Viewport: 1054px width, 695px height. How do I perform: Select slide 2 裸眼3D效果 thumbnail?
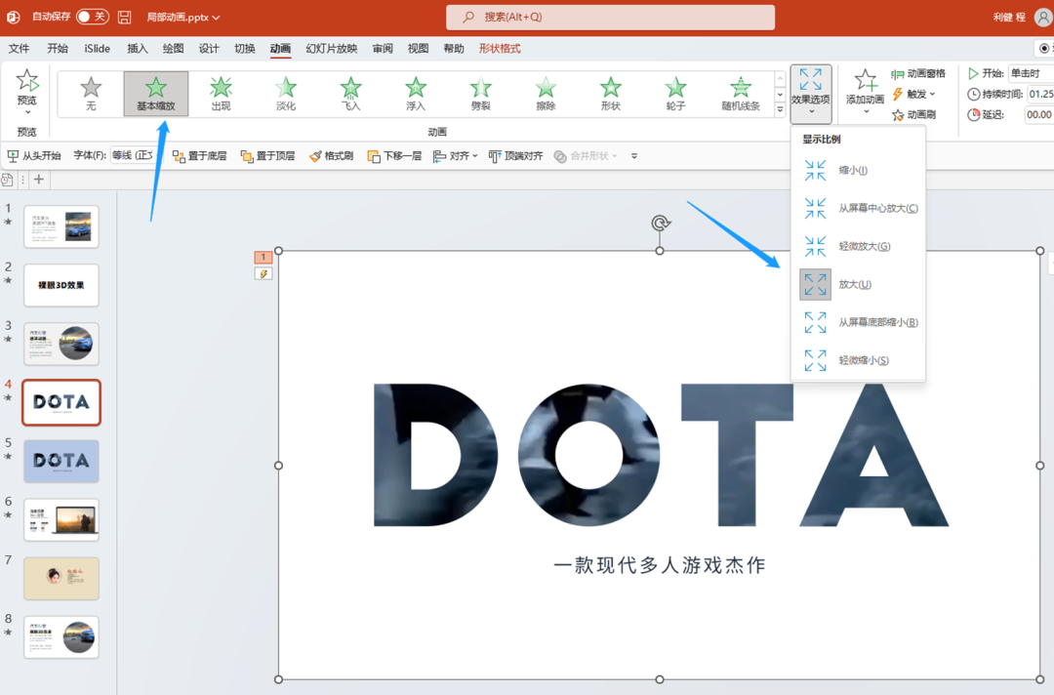click(x=61, y=285)
